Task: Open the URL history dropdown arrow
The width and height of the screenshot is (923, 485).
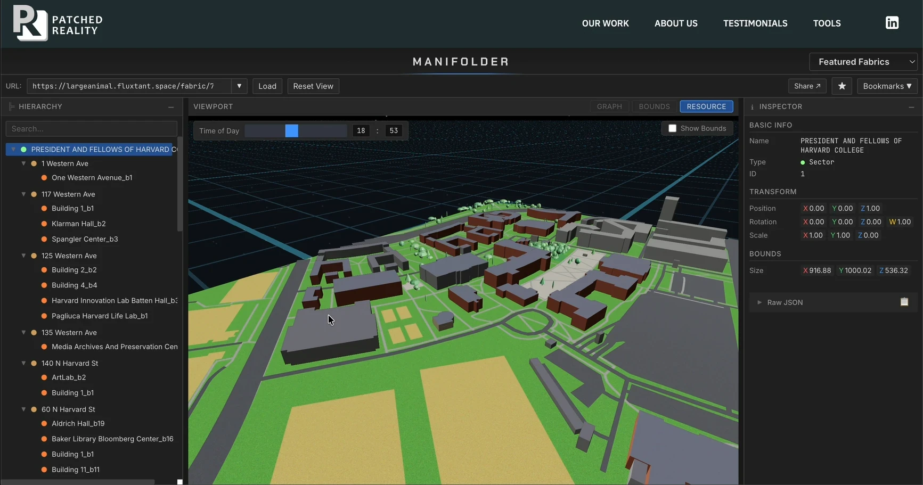Action: [x=239, y=86]
